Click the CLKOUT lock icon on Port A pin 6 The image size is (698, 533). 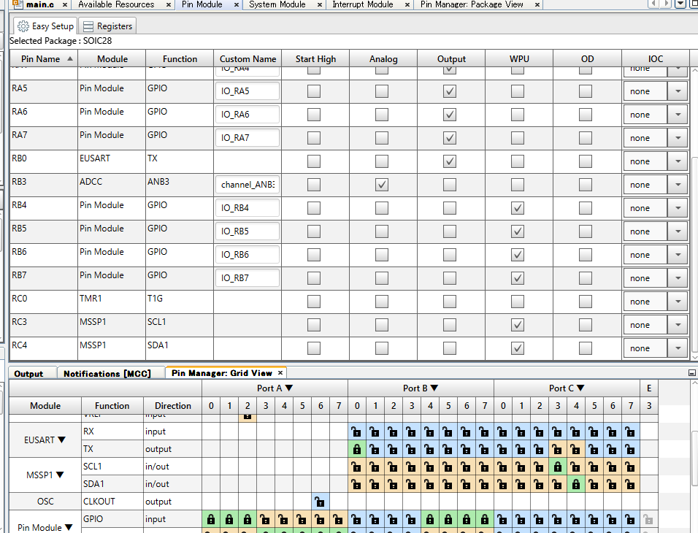coord(320,502)
